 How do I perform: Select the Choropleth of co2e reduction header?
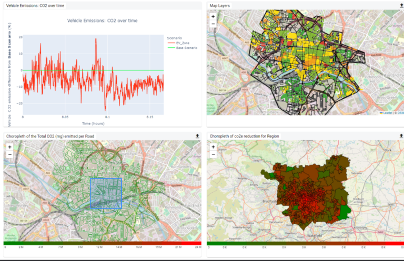click(x=244, y=136)
